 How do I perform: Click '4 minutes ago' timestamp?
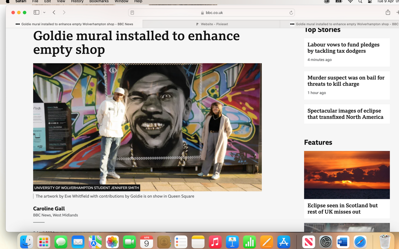coord(319,60)
